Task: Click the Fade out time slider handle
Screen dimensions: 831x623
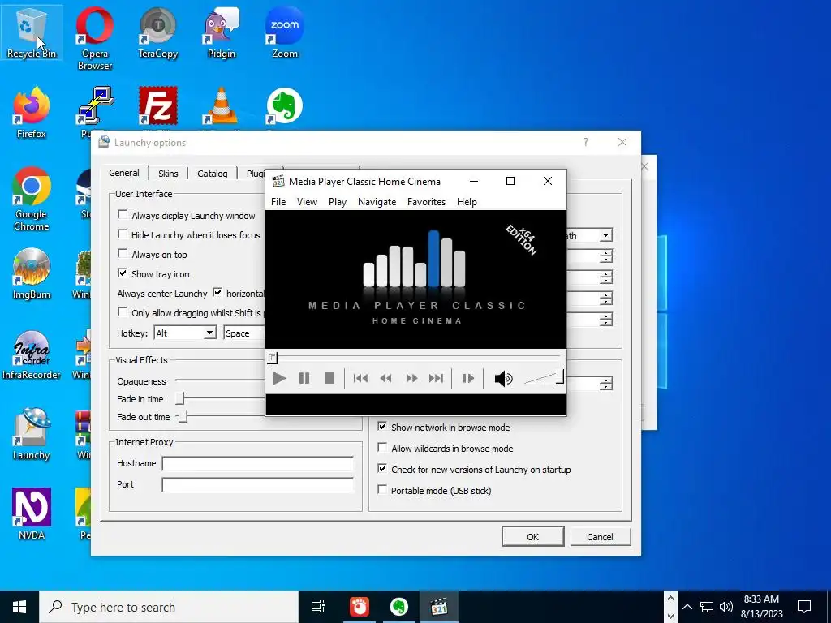Action: click(x=183, y=416)
